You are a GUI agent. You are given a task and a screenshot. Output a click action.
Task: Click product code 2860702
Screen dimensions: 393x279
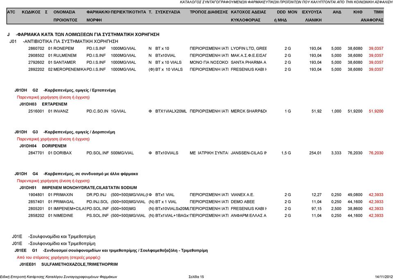point(36,49)
